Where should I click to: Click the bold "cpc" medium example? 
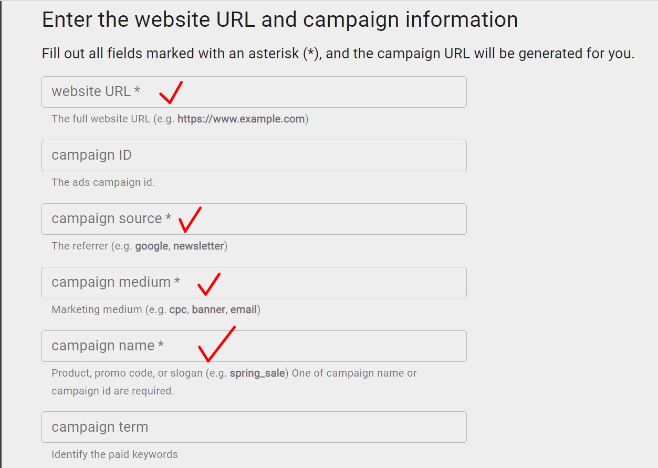click(177, 310)
